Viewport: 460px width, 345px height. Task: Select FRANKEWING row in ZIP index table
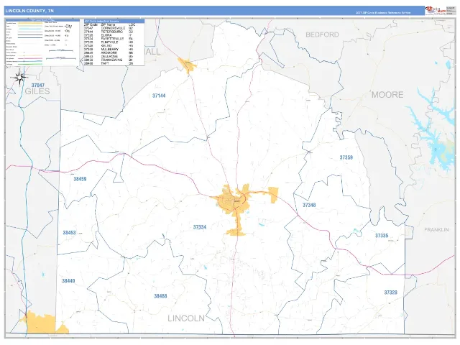point(109,60)
